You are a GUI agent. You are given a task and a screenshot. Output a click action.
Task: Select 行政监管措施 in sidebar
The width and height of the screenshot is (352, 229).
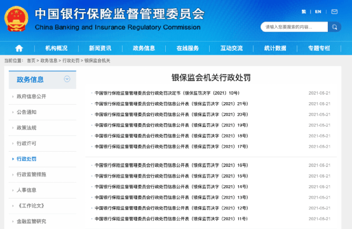(31, 174)
